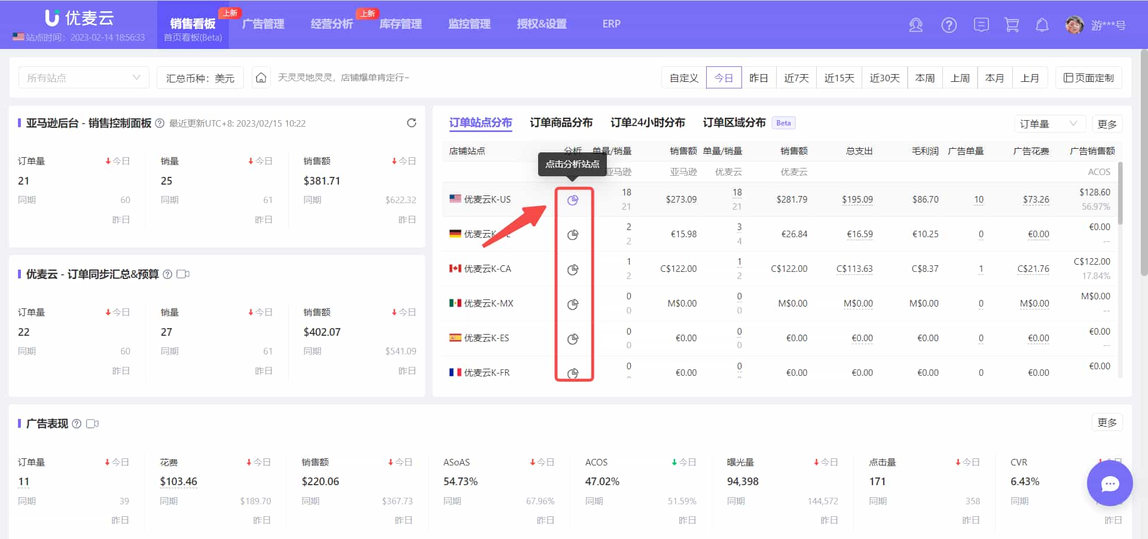Expand the 所有站点 site dropdown
1148x539 pixels.
(84, 78)
